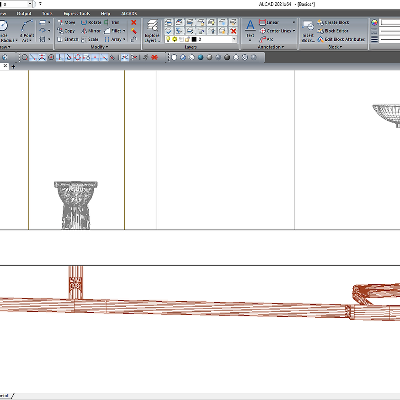Viewport: 400px width, 400px height.
Task: Toggle Tangent snap
Action: tap(69, 58)
